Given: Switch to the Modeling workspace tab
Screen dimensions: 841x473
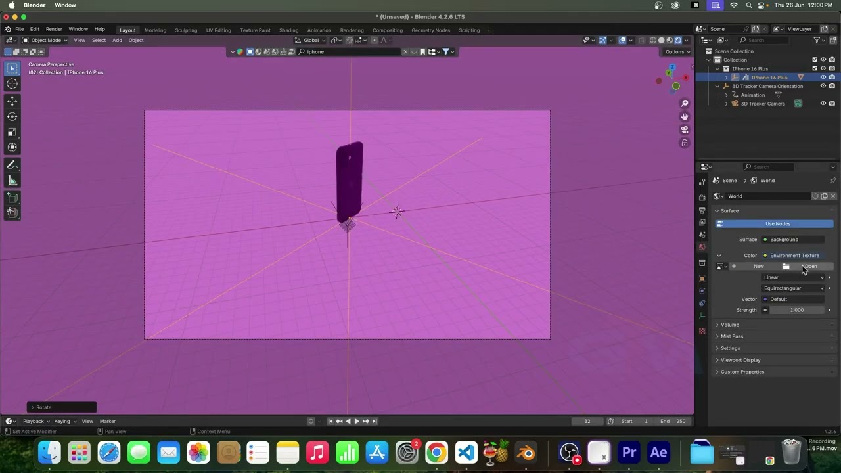Looking at the screenshot, I should 155,30.
